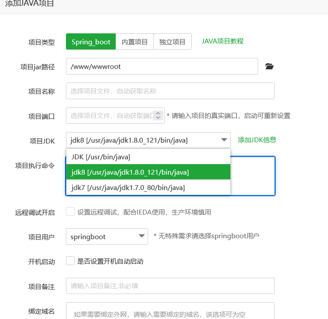Choose JDK [/usr/bin/java] option
This screenshot has width=328, height=319.
148,157
